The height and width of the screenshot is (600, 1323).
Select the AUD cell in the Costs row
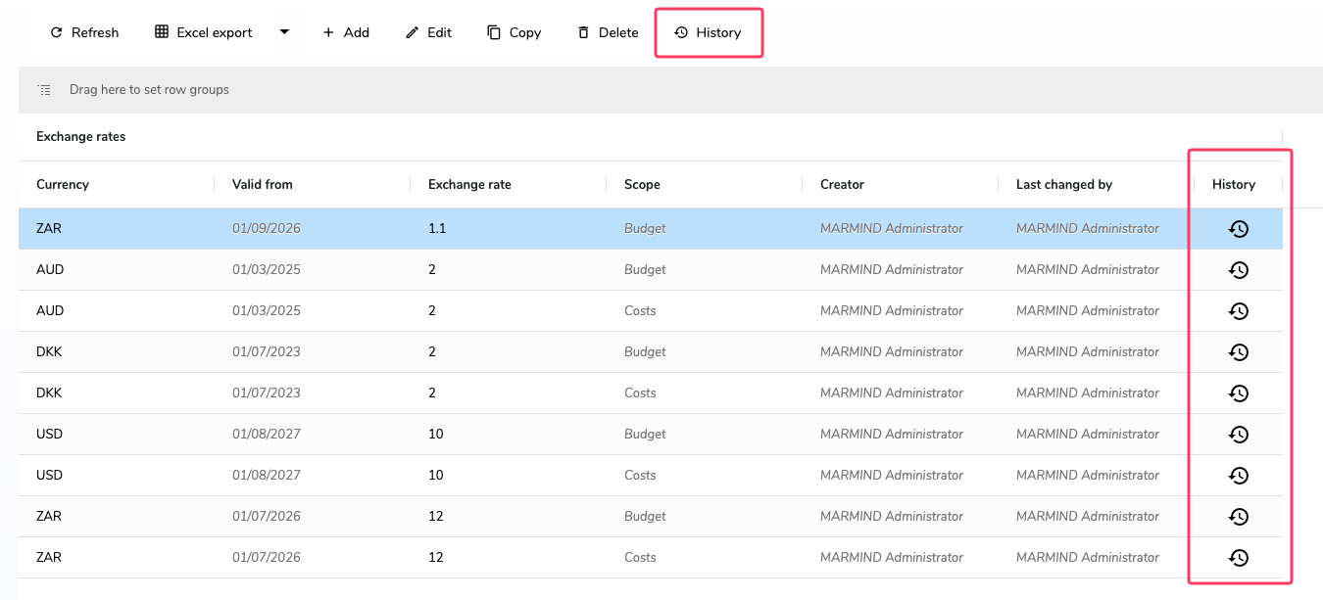(x=50, y=310)
